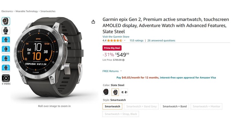Choose the Smartwatch + Band Grey option
Screen dimensions: 233x119
click(x=141, y=106)
